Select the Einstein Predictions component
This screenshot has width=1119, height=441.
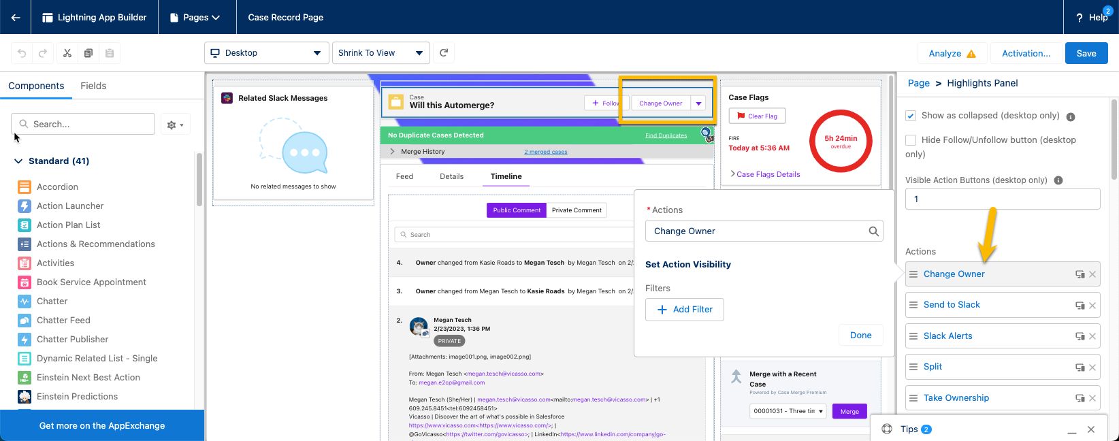[x=77, y=396]
